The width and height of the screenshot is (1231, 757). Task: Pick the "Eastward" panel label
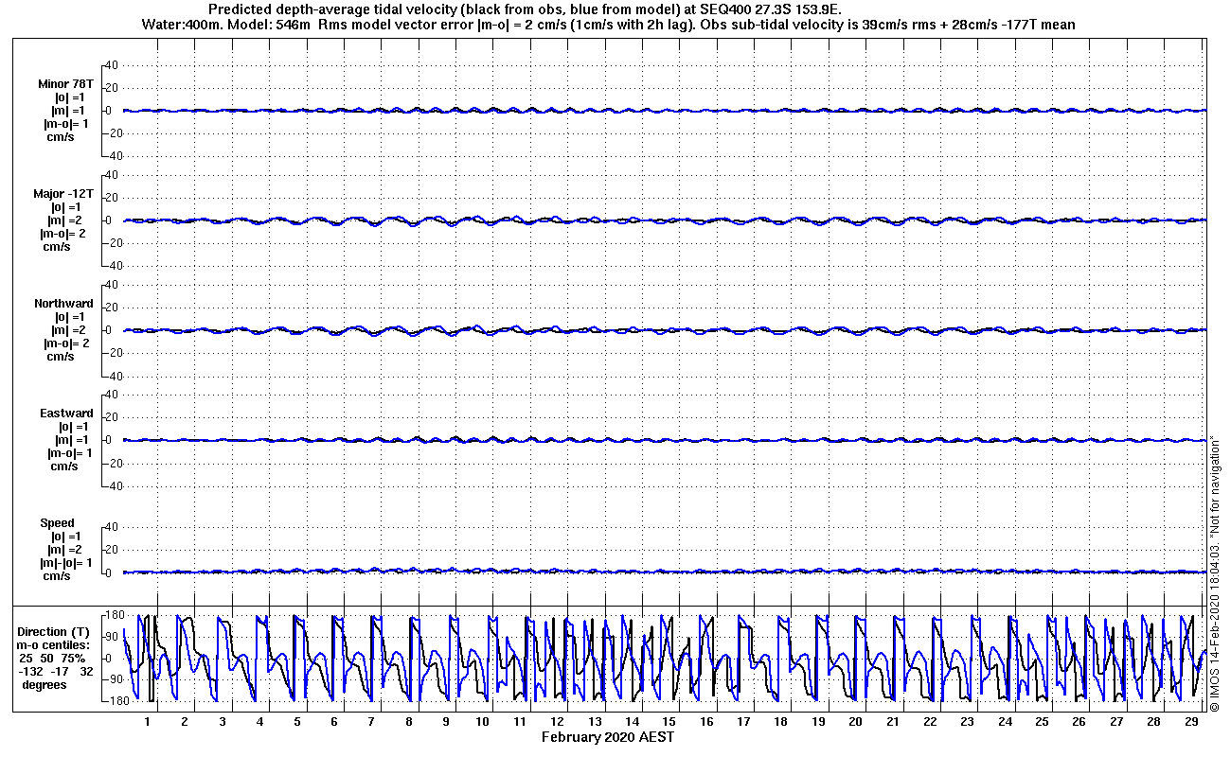point(66,414)
